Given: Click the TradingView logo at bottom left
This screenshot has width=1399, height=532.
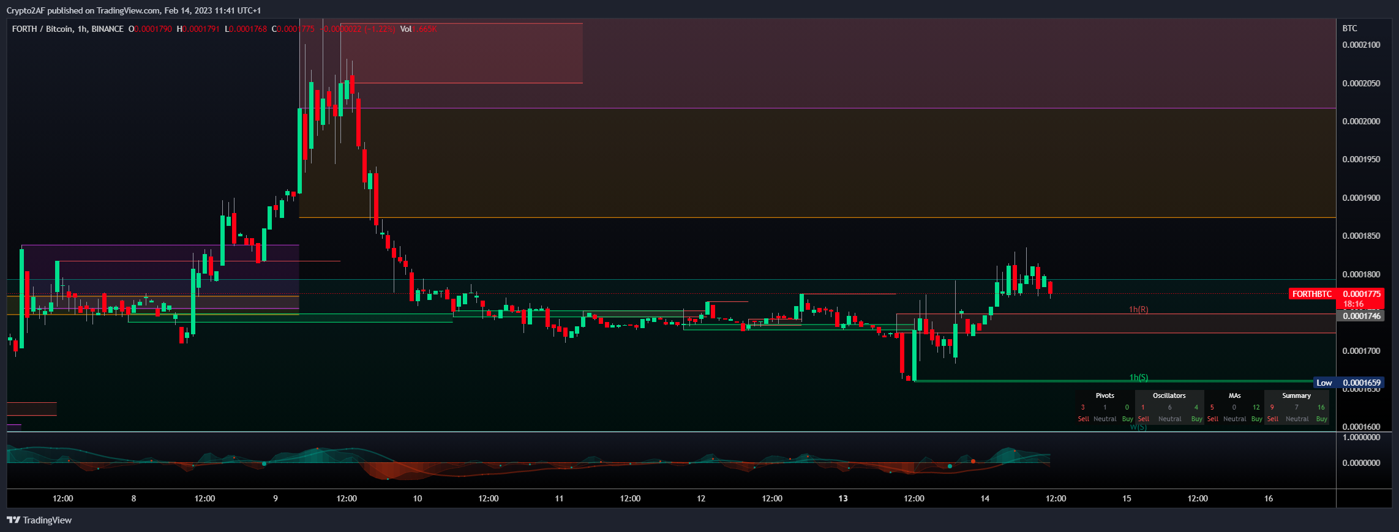Looking at the screenshot, I should (40, 520).
